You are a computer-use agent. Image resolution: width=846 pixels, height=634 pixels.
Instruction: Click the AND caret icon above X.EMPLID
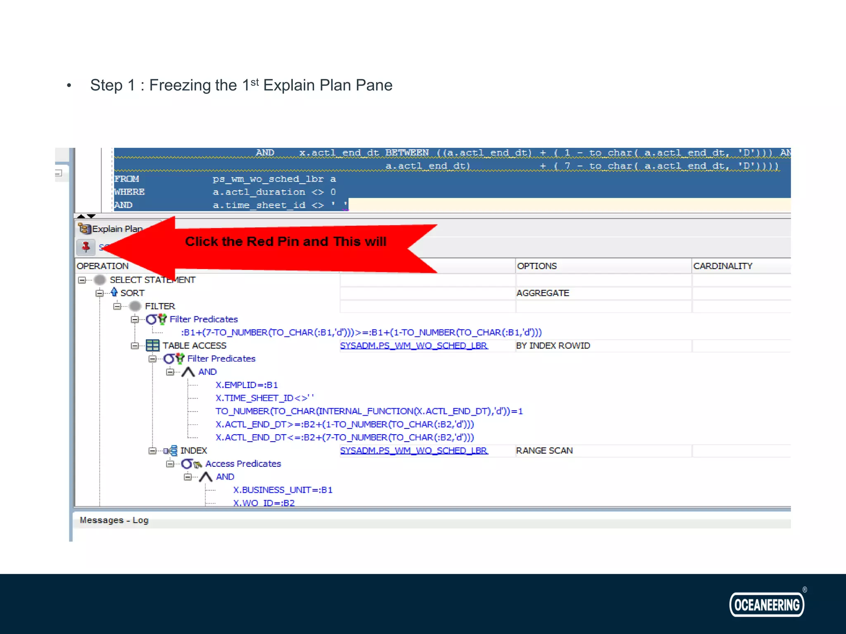tap(188, 372)
